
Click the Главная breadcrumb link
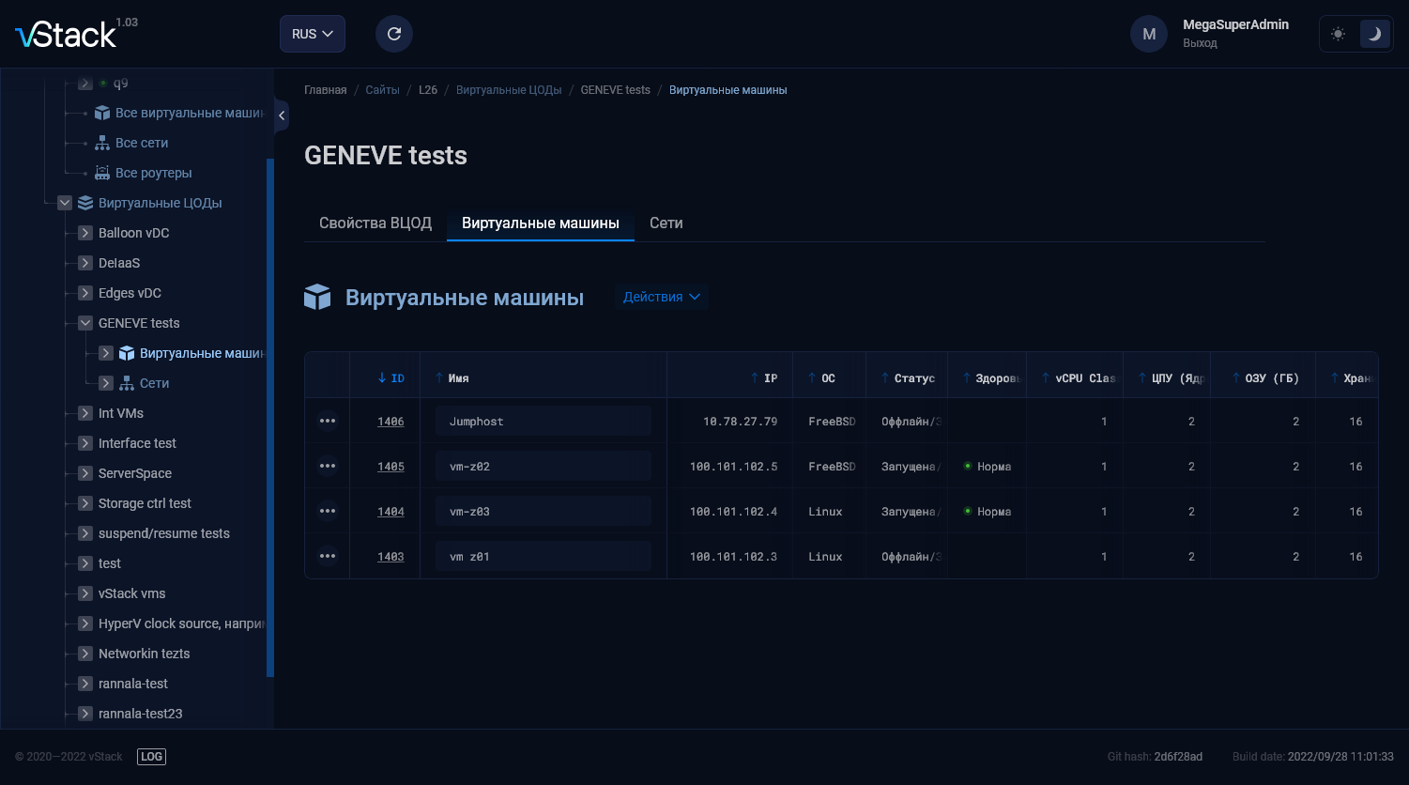(x=326, y=90)
